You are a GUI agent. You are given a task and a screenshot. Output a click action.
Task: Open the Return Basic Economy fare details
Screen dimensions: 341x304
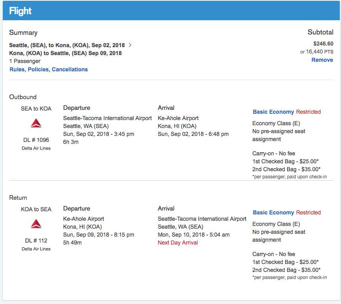[273, 212]
